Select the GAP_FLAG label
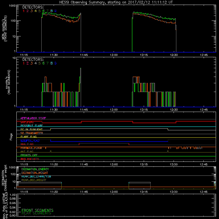This screenshot has width=219, height=219. [27, 122]
